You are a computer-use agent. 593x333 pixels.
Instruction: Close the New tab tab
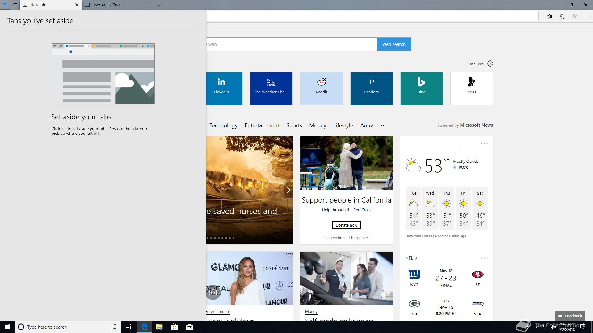point(77,5)
